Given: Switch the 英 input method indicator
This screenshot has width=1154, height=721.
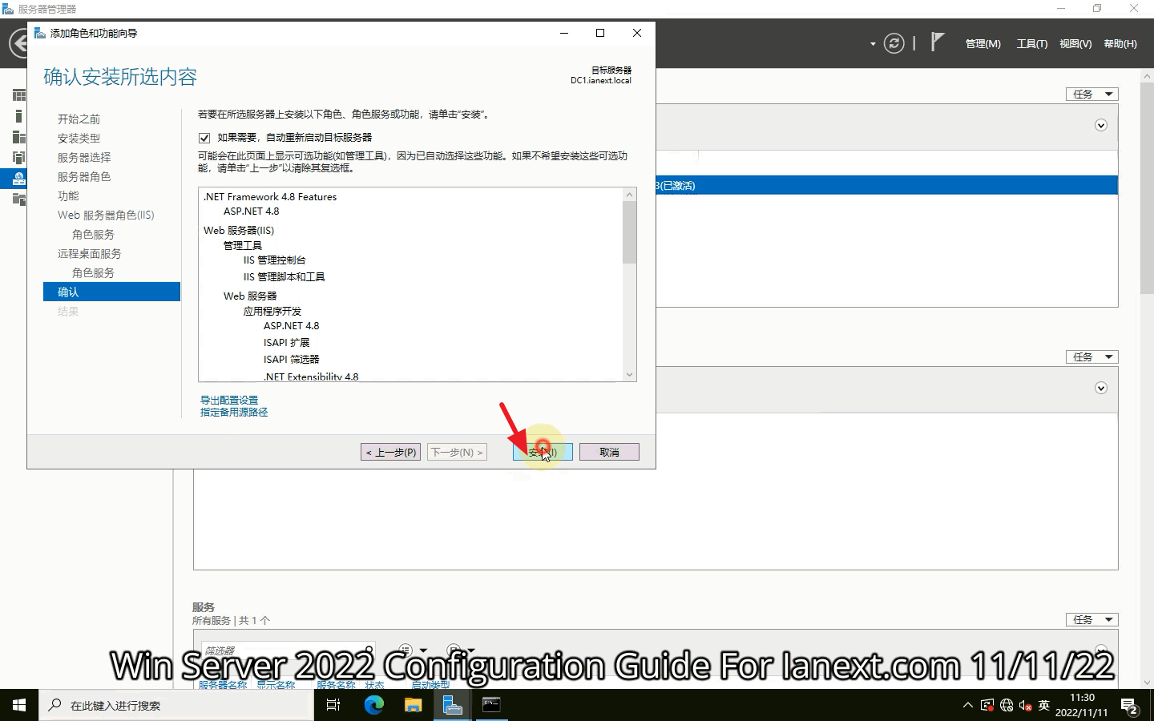Looking at the screenshot, I should coord(1043,706).
